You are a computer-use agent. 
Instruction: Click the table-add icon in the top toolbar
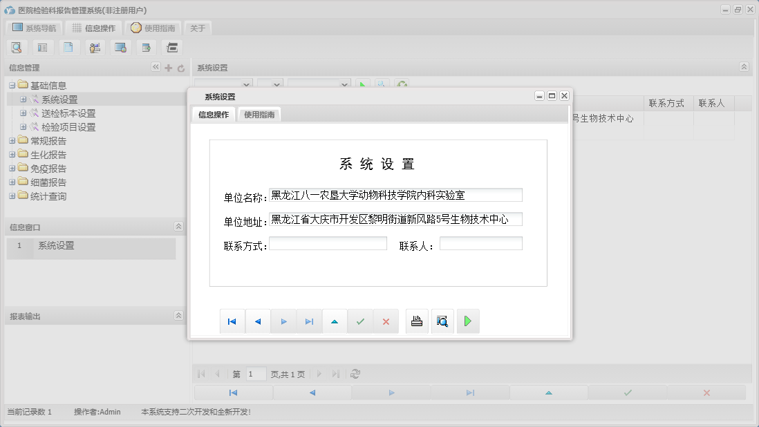(x=146, y=47)
